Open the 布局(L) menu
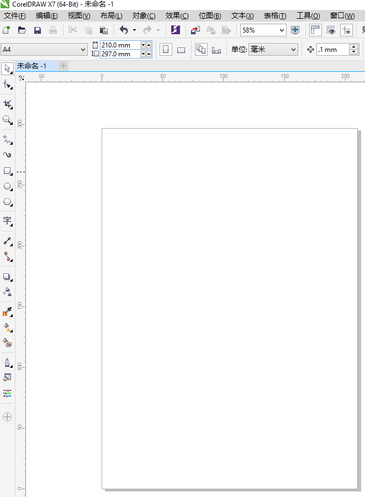 (x=111, y=15)
